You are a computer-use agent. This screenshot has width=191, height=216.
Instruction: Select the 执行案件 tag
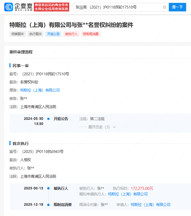pyautogui.click(x=36, y=34)
